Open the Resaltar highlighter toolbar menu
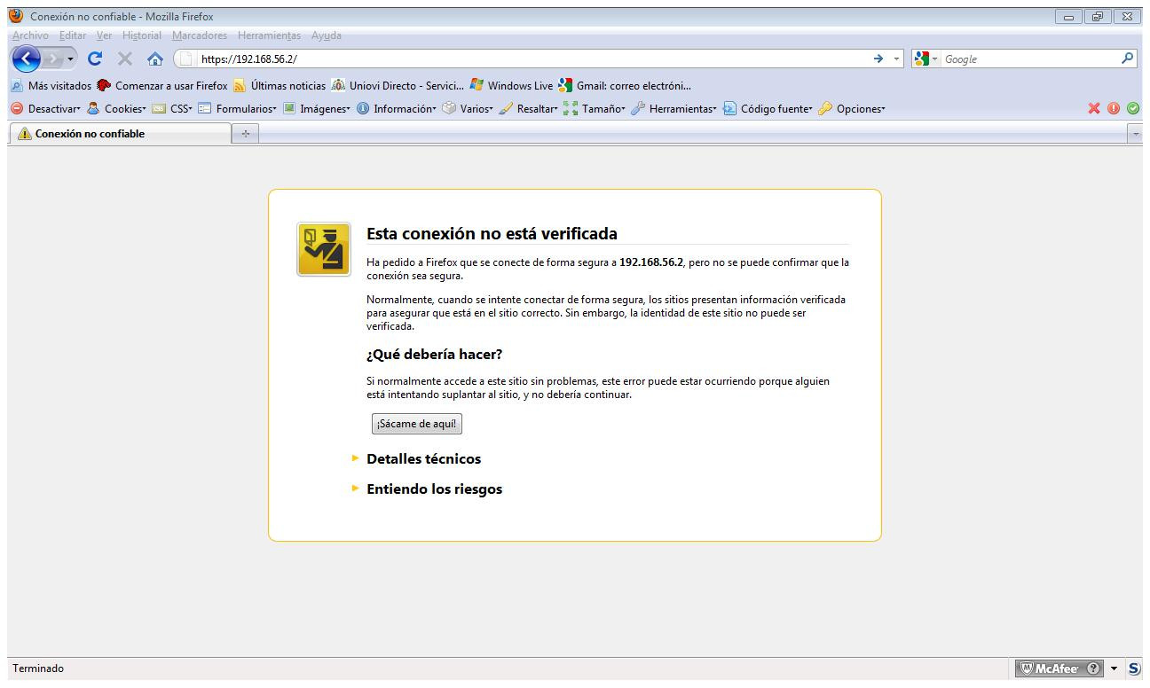The width and height of the screenshot is (1150, 688). click(x=529, y=109)
